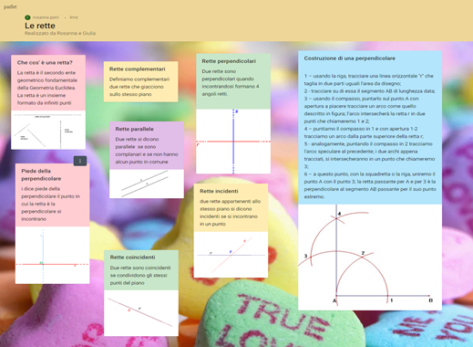Select the 'Piede della perpendicolare' post title
This screenshot has height=347, width=473.
click(41, 174)
